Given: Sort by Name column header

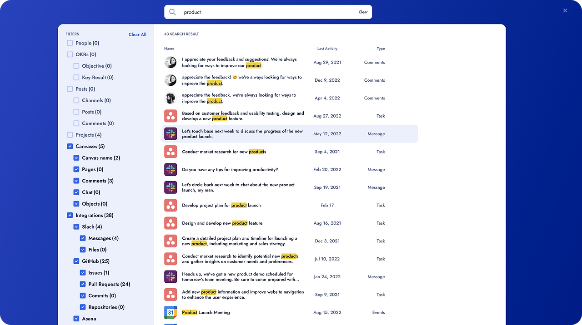Looking at the screenshot, I should (169, 49).
